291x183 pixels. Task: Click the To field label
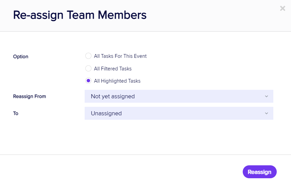coord(16,113)
